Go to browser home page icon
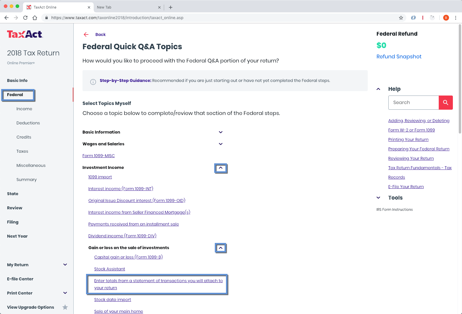The height and width of the screenshot is (314, 462). pyautogui.click(x=35, y=18)
